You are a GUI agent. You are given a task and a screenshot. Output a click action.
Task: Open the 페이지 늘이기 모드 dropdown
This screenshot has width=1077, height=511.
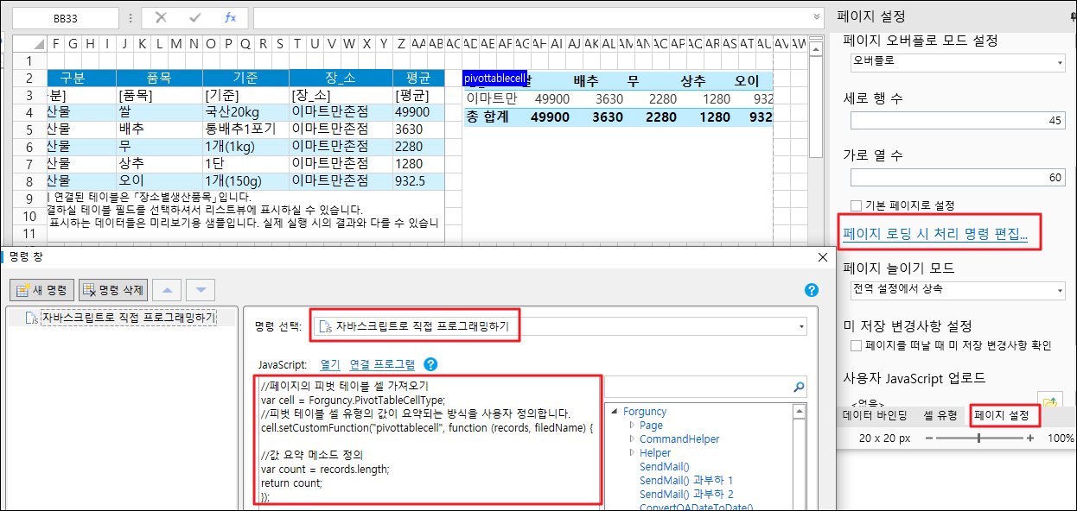(x=958, y=289)
